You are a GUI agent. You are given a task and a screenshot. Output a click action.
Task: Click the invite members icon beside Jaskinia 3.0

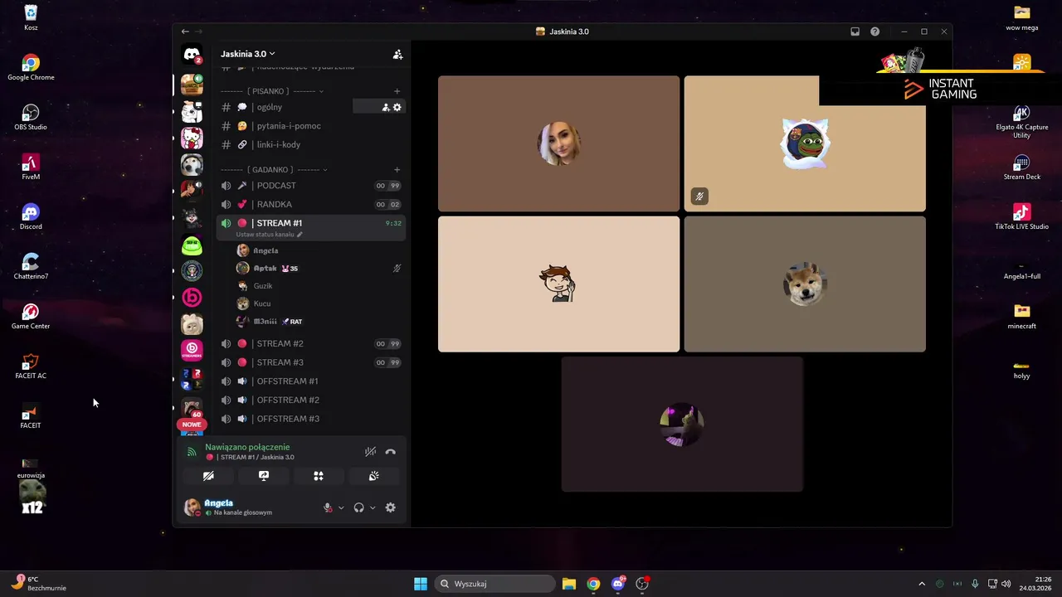(x=397, y=54)
